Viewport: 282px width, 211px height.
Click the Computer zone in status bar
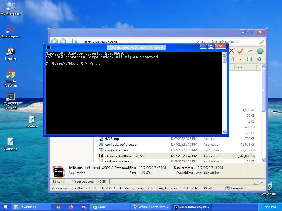(236, 188)
